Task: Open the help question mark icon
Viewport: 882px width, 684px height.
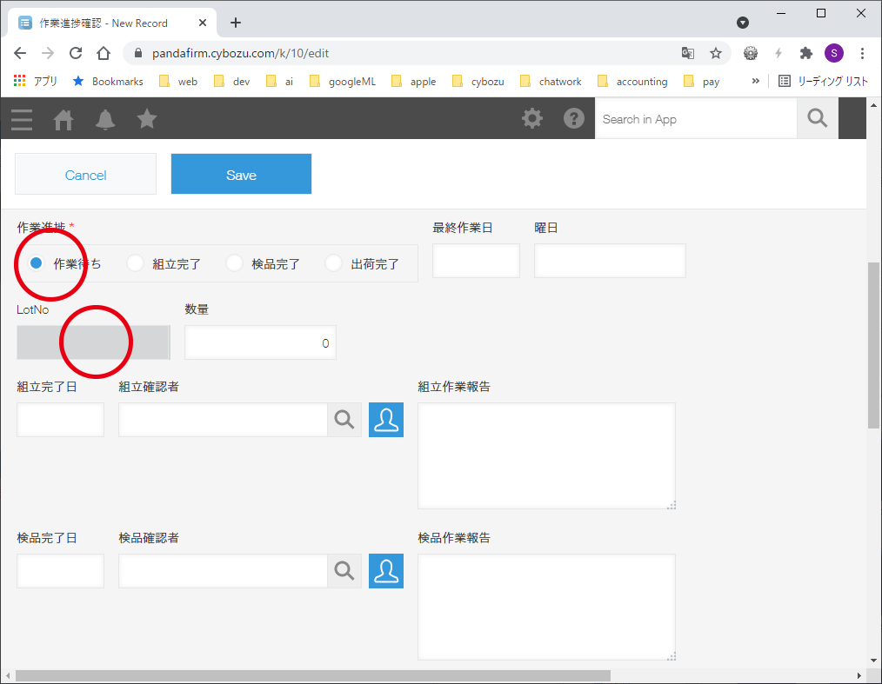Action: pyautogui.click(x=574, y=119)
